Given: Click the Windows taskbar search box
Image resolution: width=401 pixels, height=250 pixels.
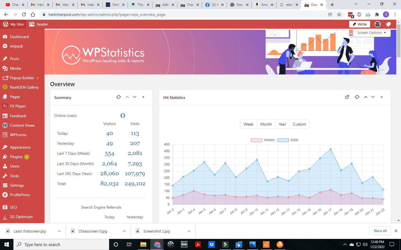Looking at the screenshot, I should click(x=61, y=244).
